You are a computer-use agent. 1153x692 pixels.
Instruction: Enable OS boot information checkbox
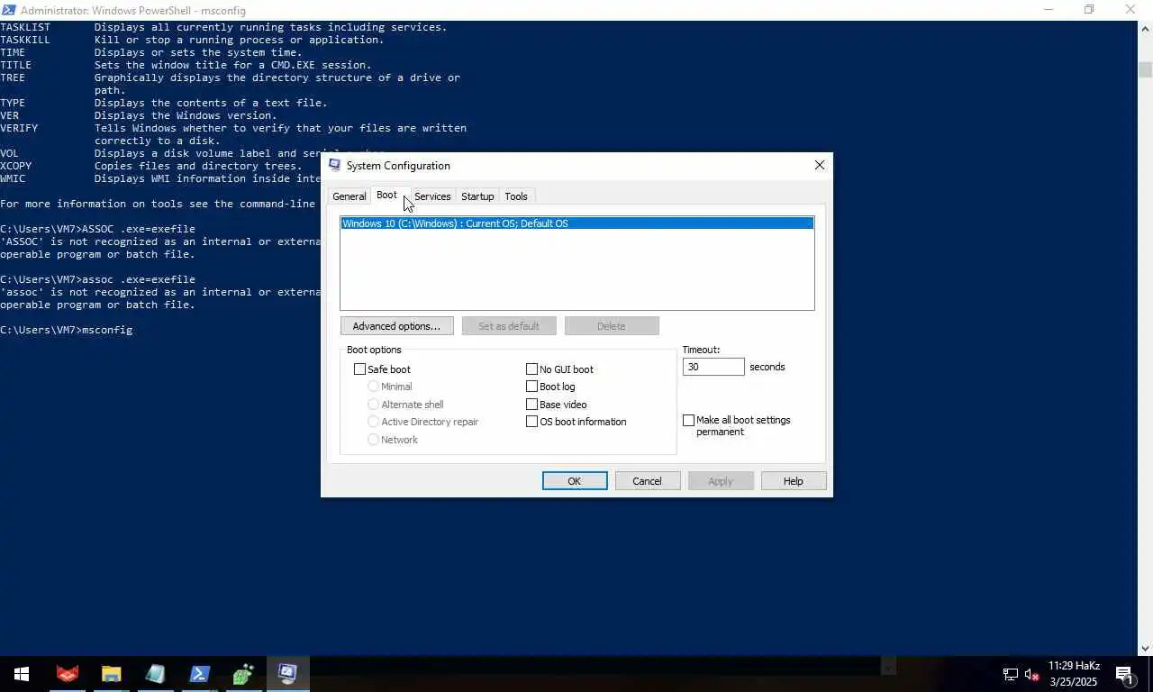[x=531, y=422]
